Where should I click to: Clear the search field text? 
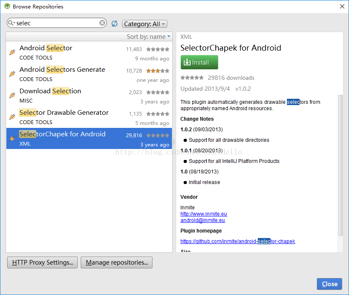click(102, 23)
